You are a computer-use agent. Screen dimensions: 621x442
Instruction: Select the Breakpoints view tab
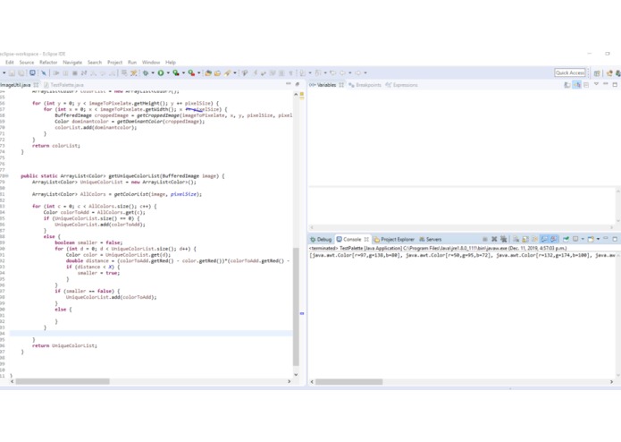365,85
